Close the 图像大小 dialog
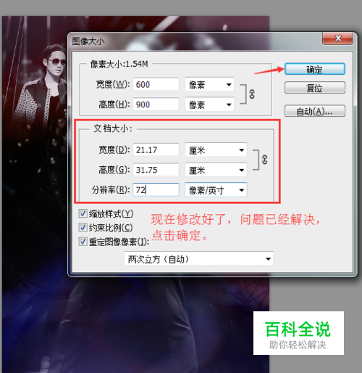This screenshot has width=362, height=373. [338, 38]
